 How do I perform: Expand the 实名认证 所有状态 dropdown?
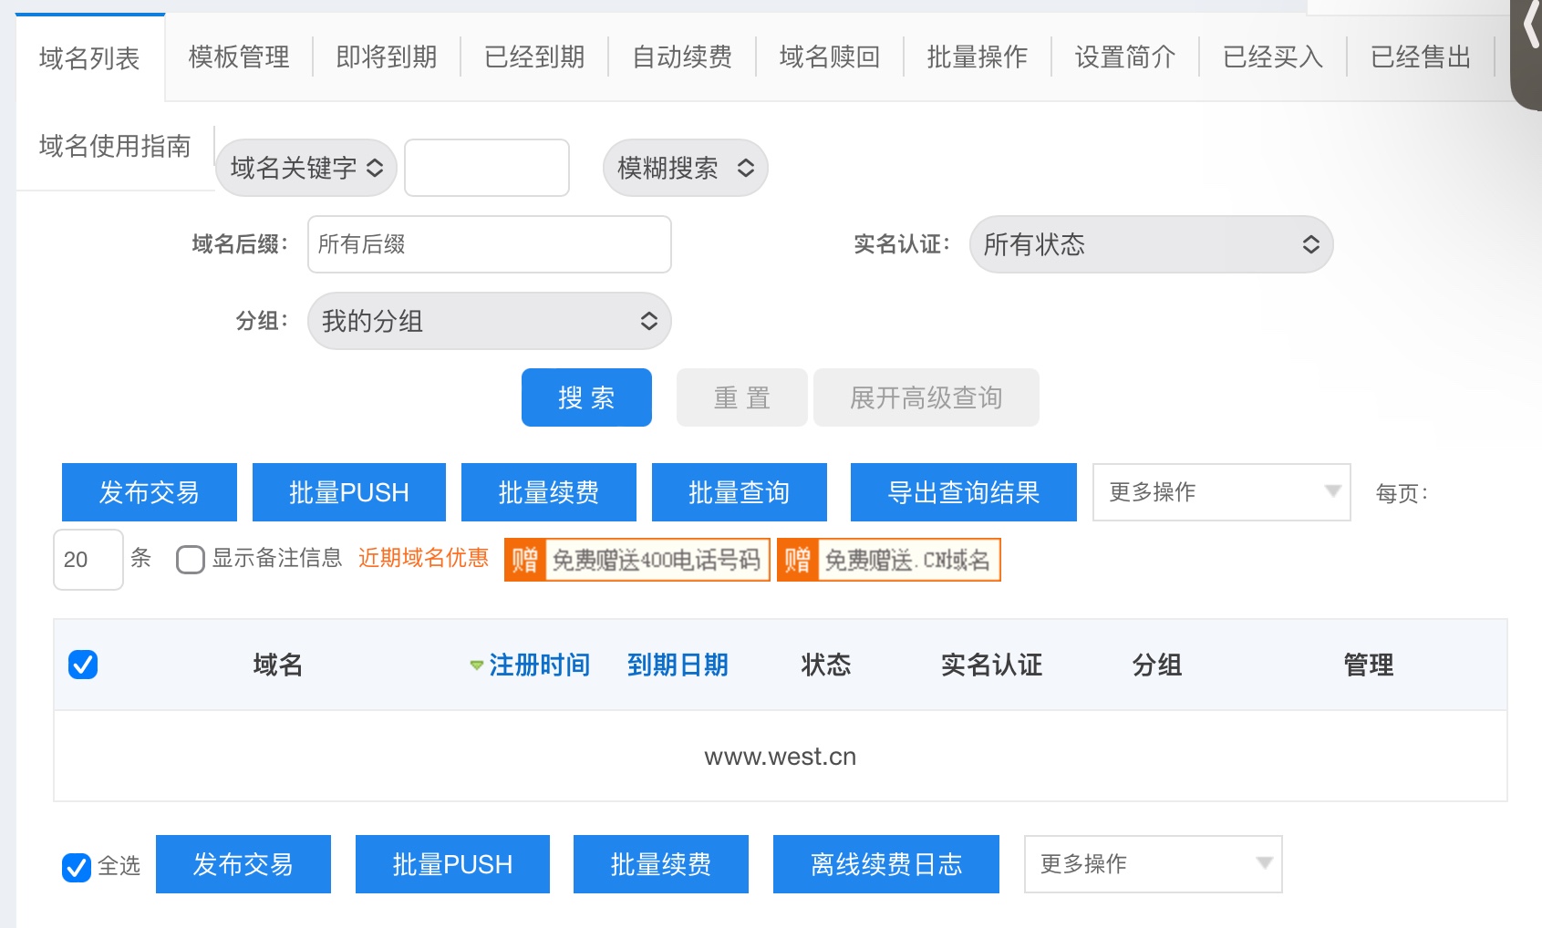click(x=1150, y=244)
